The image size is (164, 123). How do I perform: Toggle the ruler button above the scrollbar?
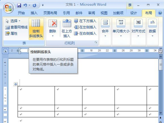(161, 51)
